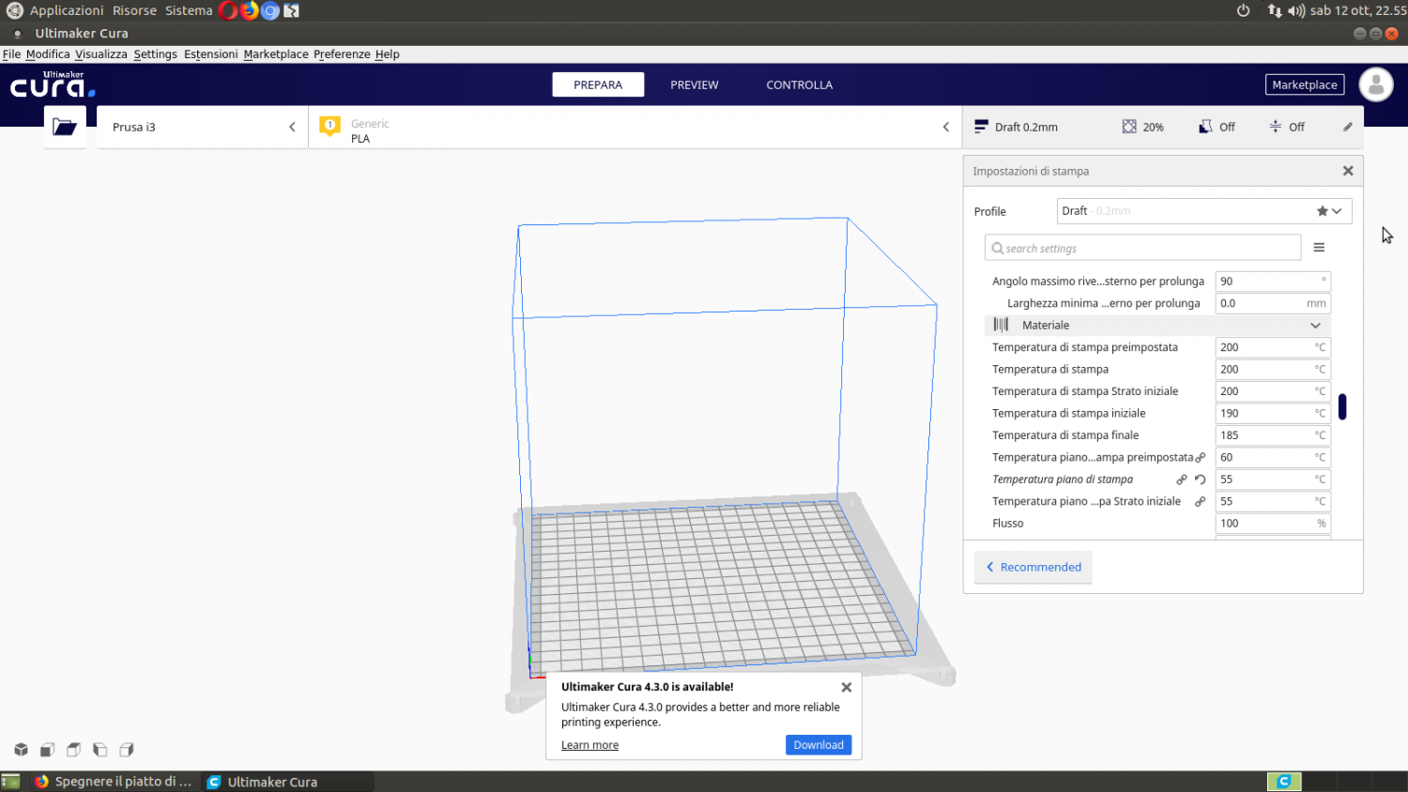Switch to the PREVIEW stage tab
The width and height of the screenshot is (1408, 792).
[695, 84]
